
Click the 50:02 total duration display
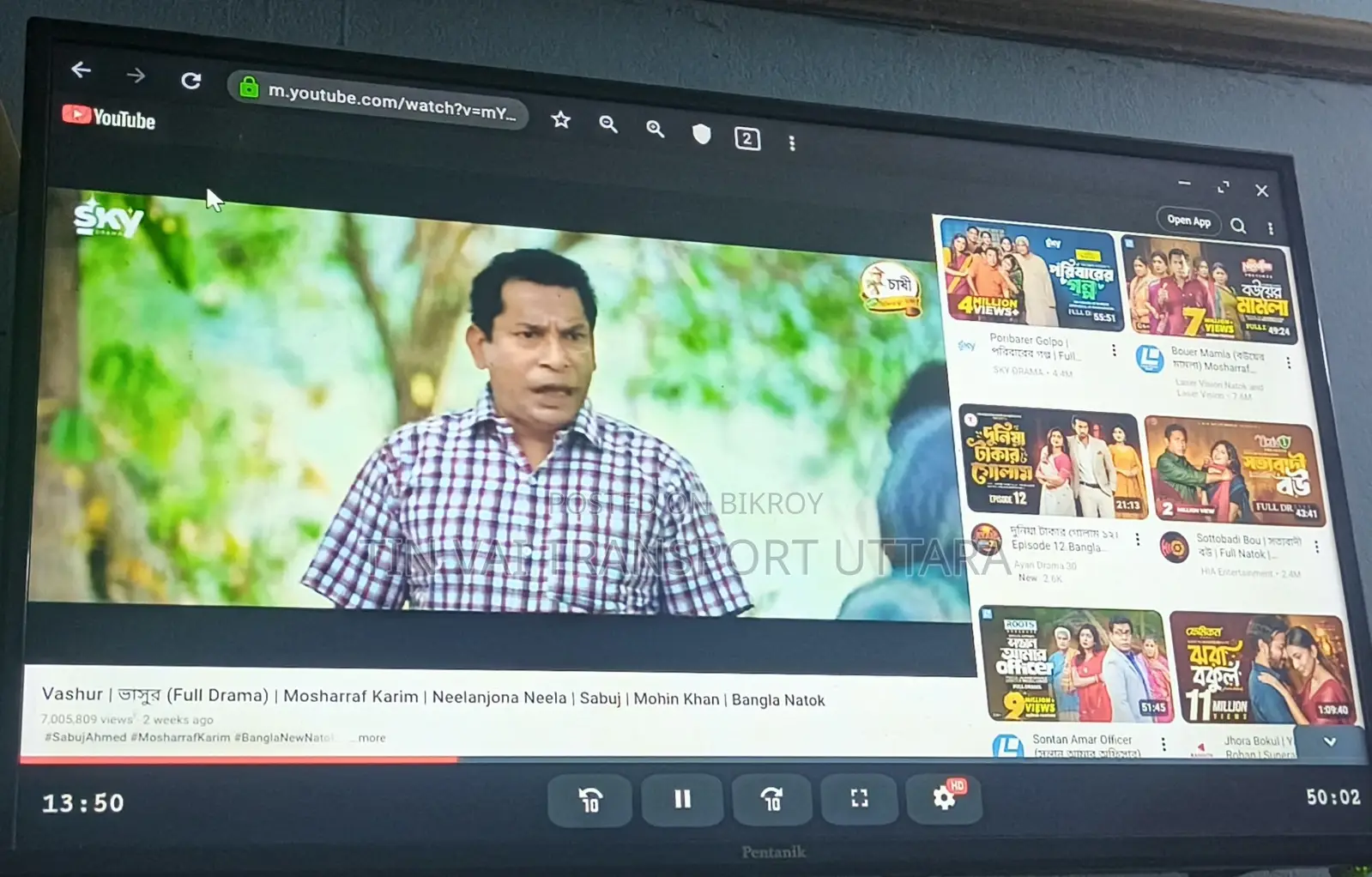tap(1333, 797)
